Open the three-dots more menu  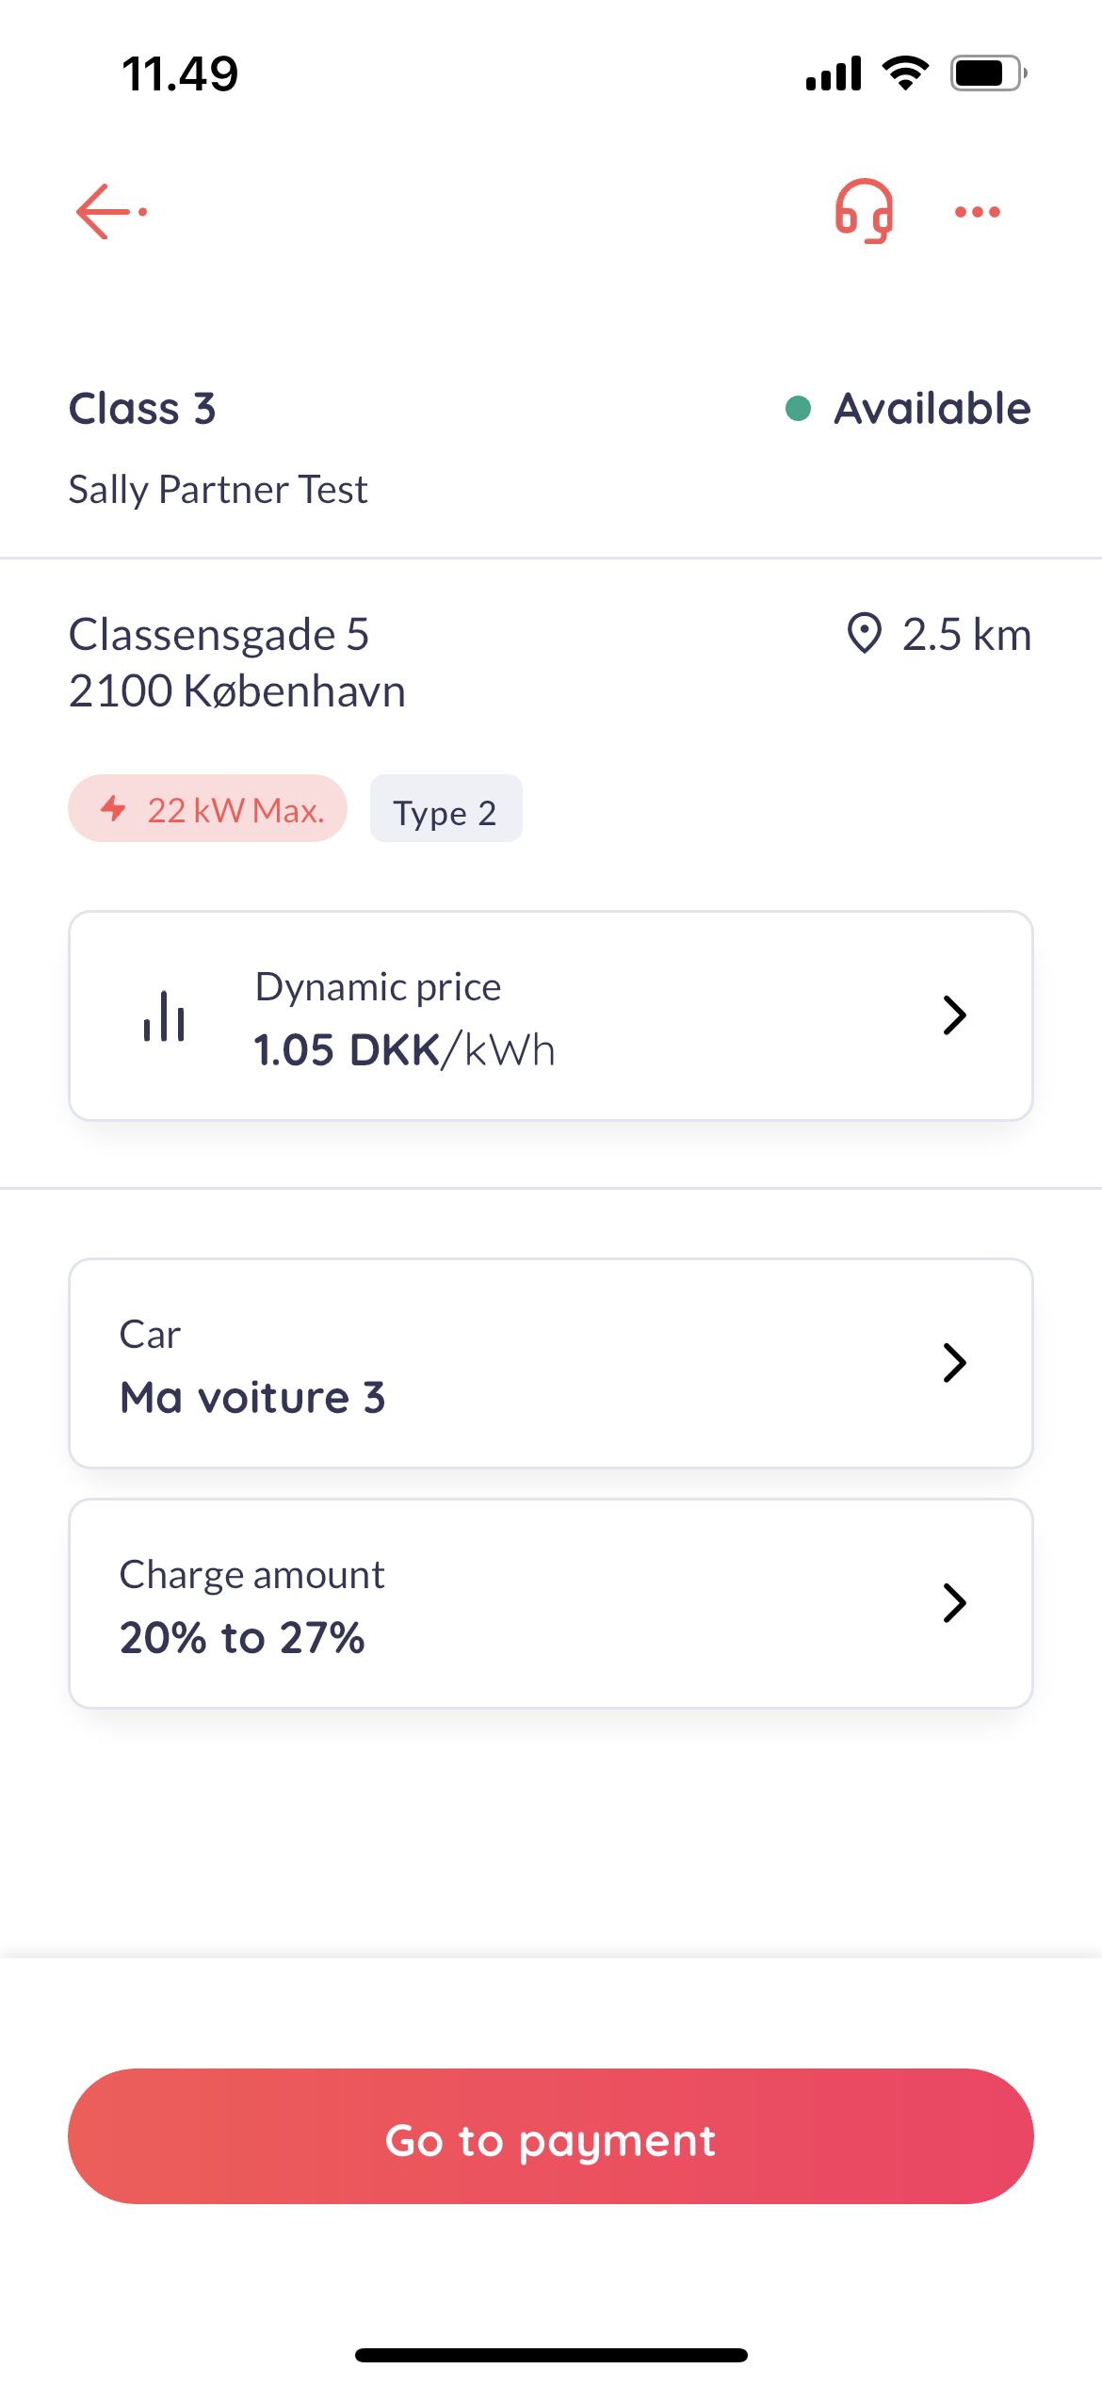977,212
